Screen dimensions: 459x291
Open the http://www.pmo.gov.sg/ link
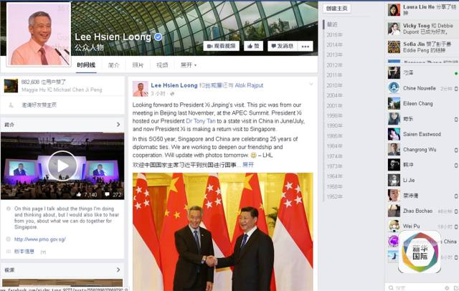pyautogui.click(x=40, y=239)
